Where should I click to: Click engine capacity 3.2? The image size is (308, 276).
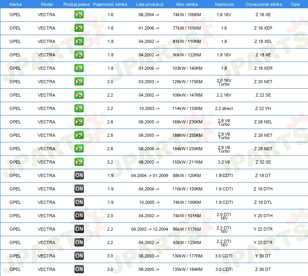click(110, 162)
